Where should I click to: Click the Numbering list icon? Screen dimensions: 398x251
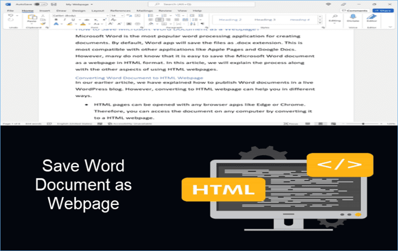tap(164, 16)
